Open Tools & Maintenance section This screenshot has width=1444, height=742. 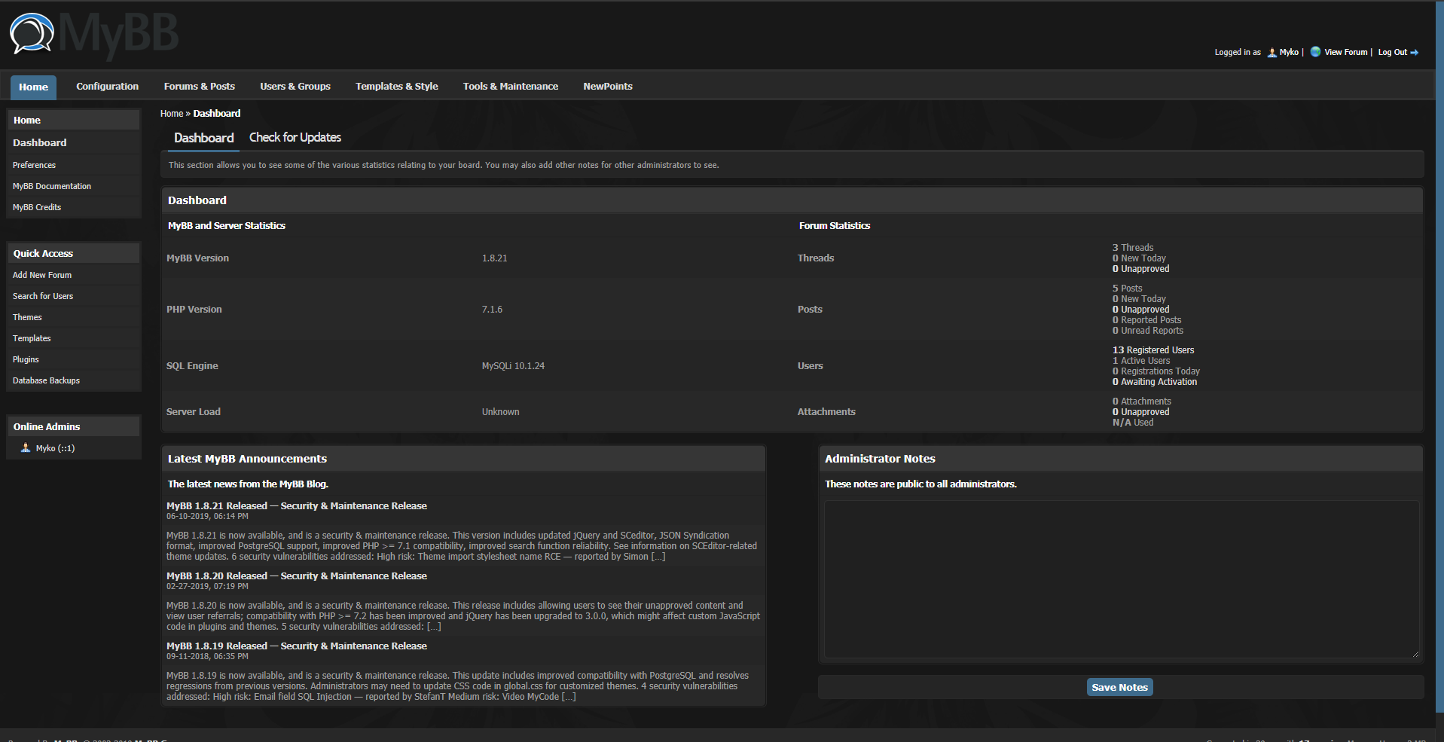pos(511,87)
